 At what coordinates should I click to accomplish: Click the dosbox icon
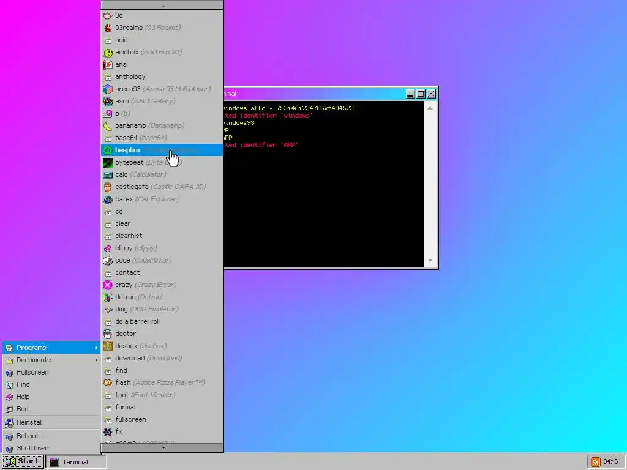click(108, 346)
